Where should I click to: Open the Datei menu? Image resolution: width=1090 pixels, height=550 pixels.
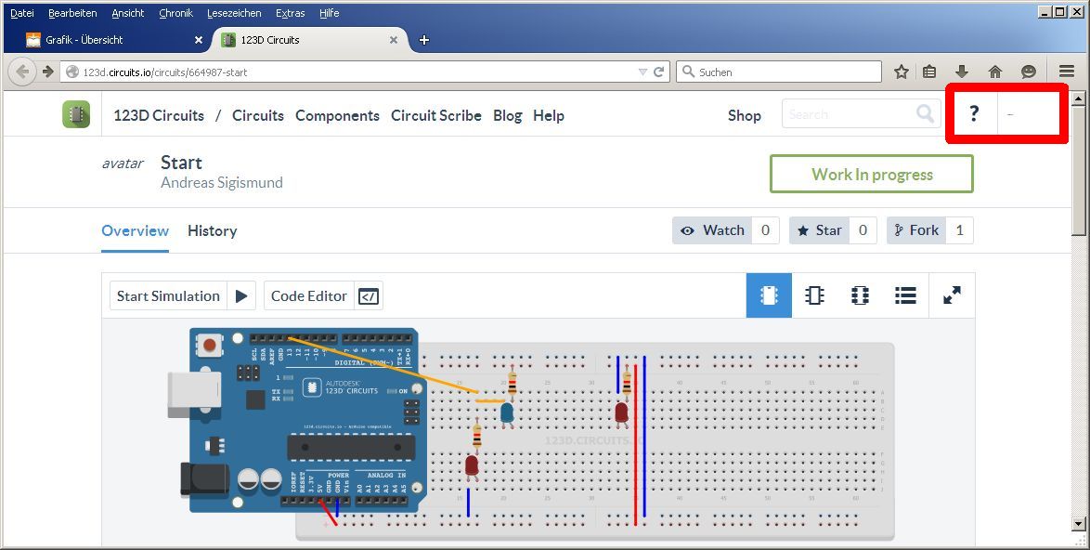click(22, 13)
